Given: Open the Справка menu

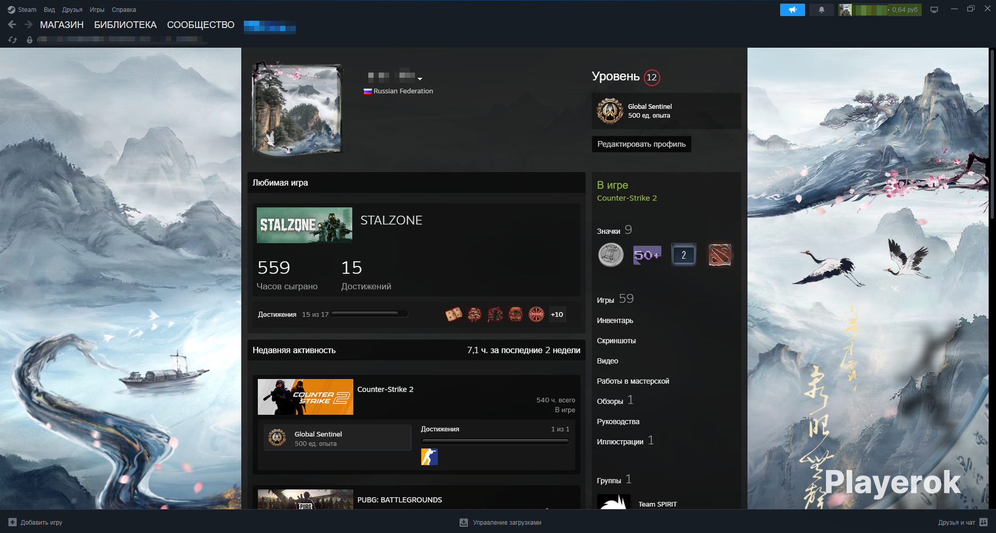Looking at the screenshot, I should pyautogui.click(x=124, y=10).
